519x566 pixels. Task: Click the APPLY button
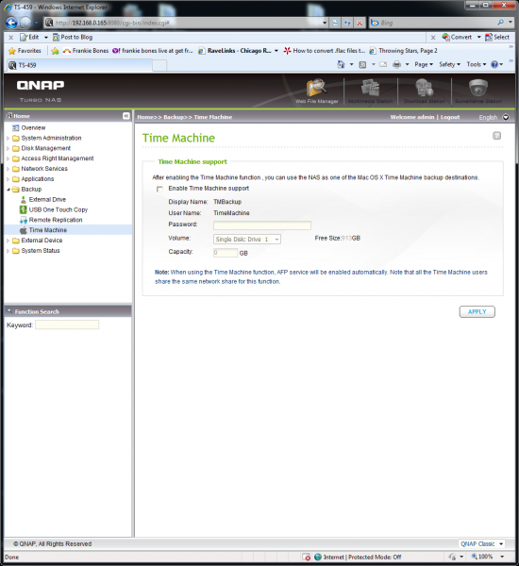(x=477, y=311)
